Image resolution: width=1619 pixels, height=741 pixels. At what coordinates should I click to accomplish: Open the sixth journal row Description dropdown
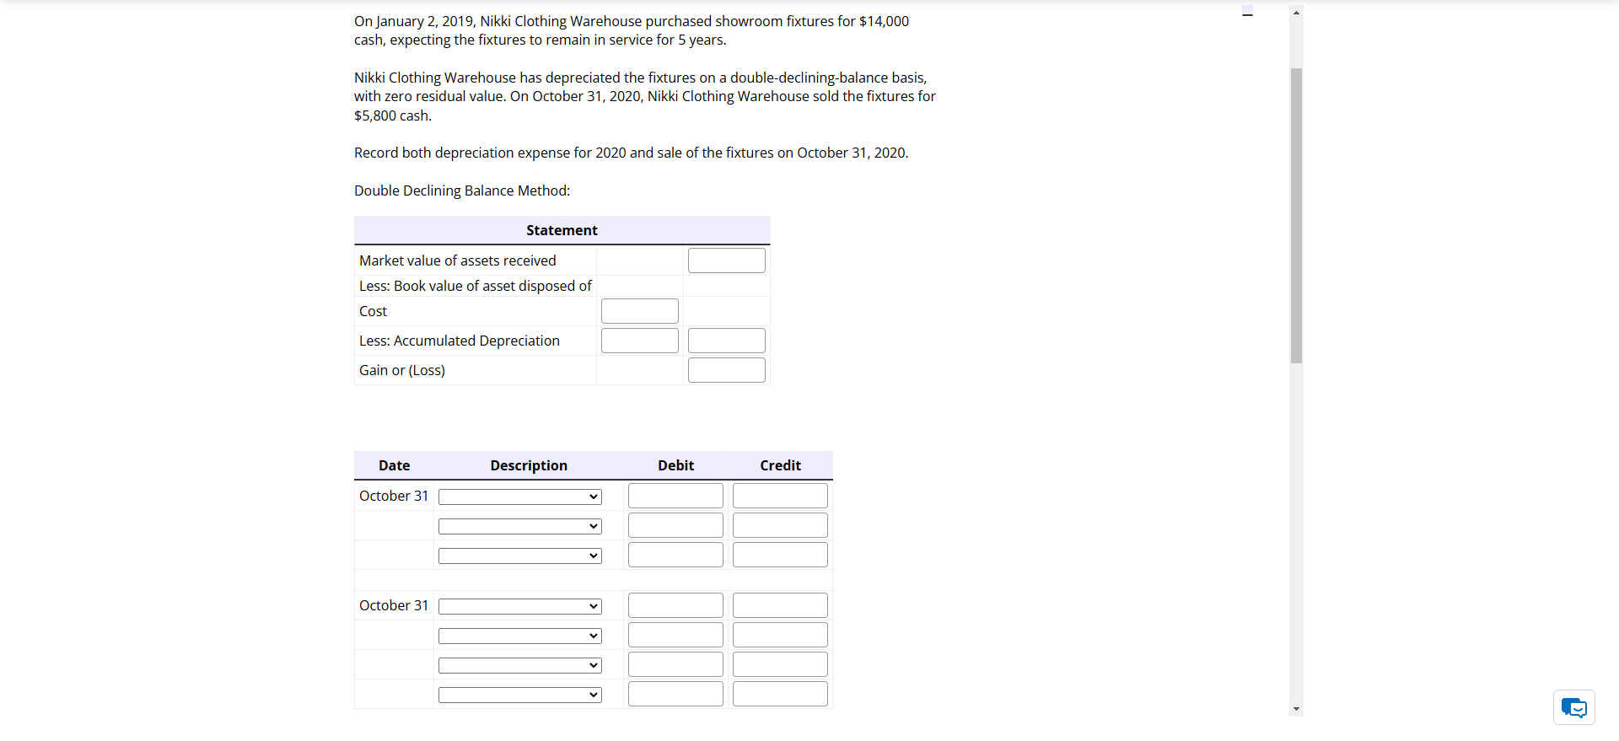point(520,665)
